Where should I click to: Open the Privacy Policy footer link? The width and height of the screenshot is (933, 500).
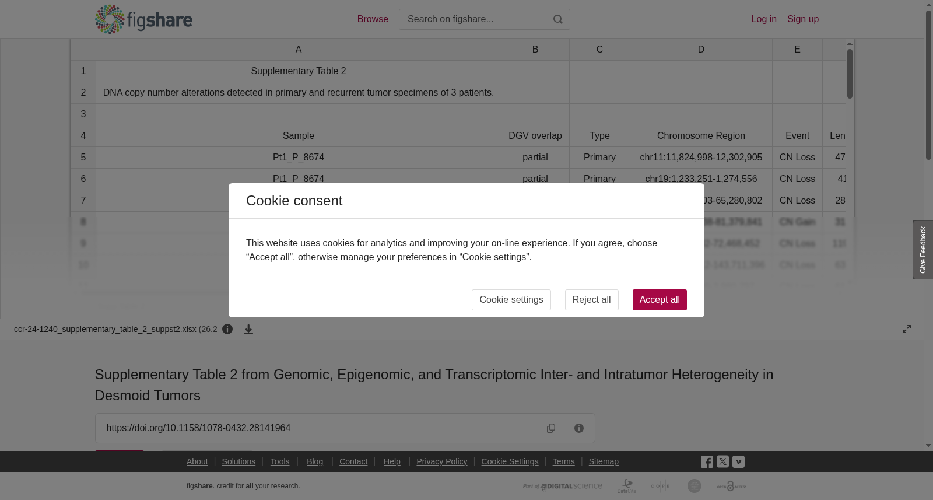point(441,461)
